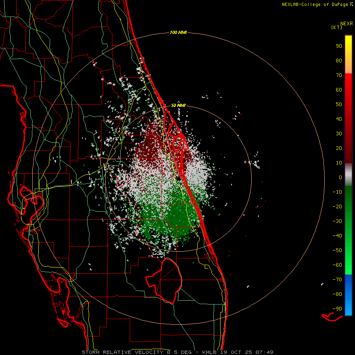Click the 20 value on the velocity scale
Viewport: 355px width, 355px height.
339,148
